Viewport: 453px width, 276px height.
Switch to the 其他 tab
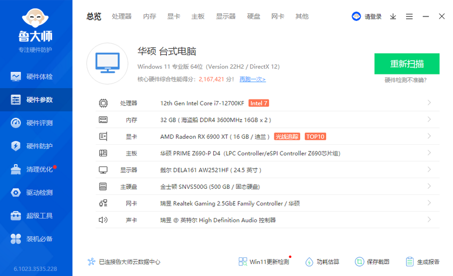(302, 16)
